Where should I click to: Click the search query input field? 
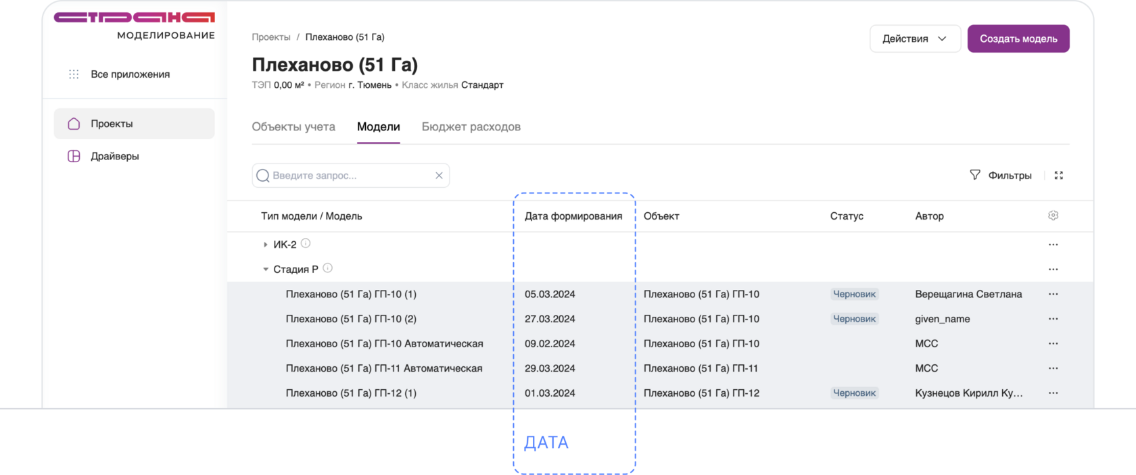pos(350,176)
